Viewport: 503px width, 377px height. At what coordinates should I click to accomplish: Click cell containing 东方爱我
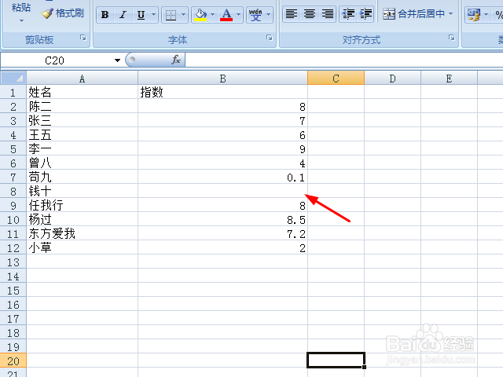click(x=82, y=233)
